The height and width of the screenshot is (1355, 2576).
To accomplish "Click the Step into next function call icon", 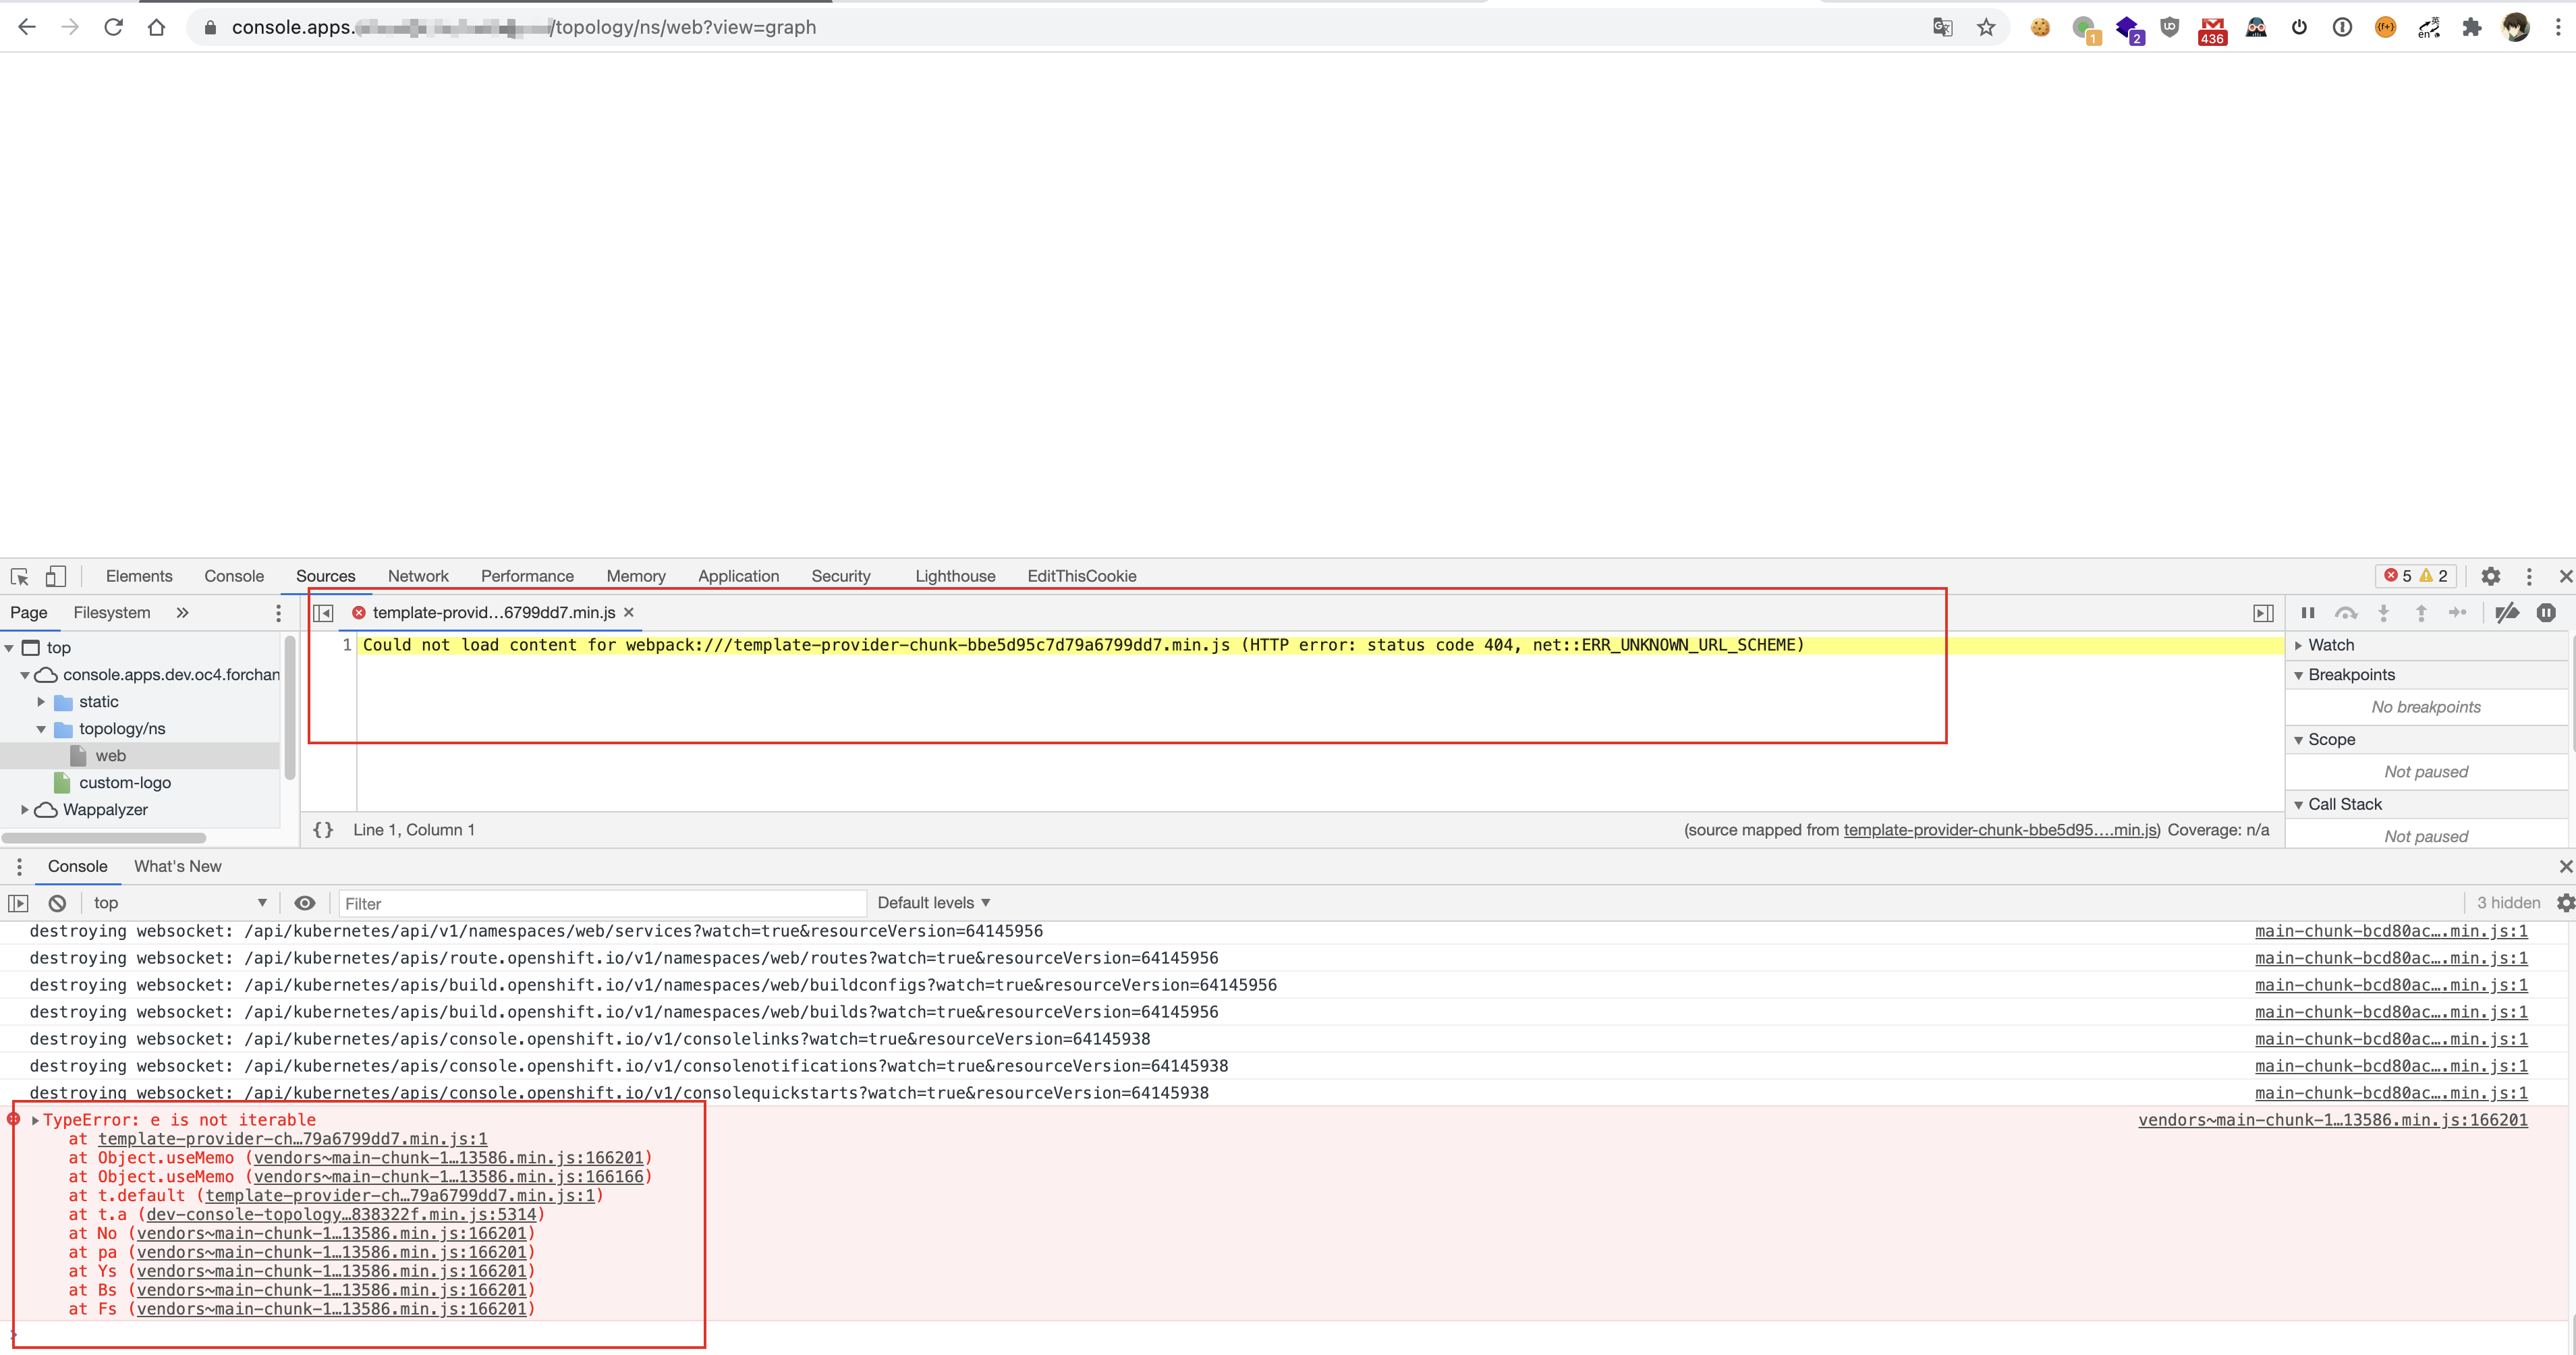I will [x=2384, y=612].
